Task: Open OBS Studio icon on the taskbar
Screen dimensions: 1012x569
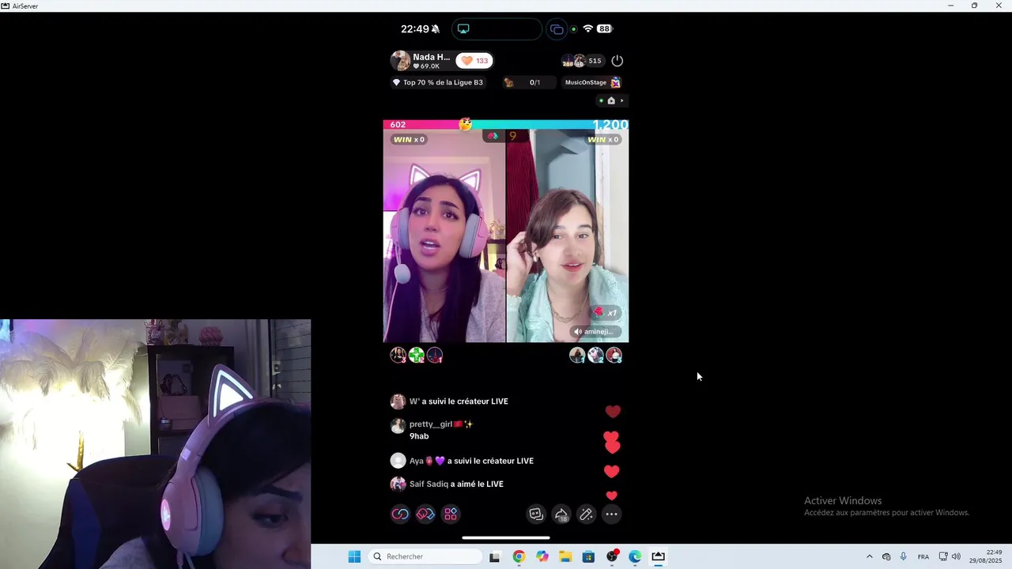Action: [x=612, y=556]
